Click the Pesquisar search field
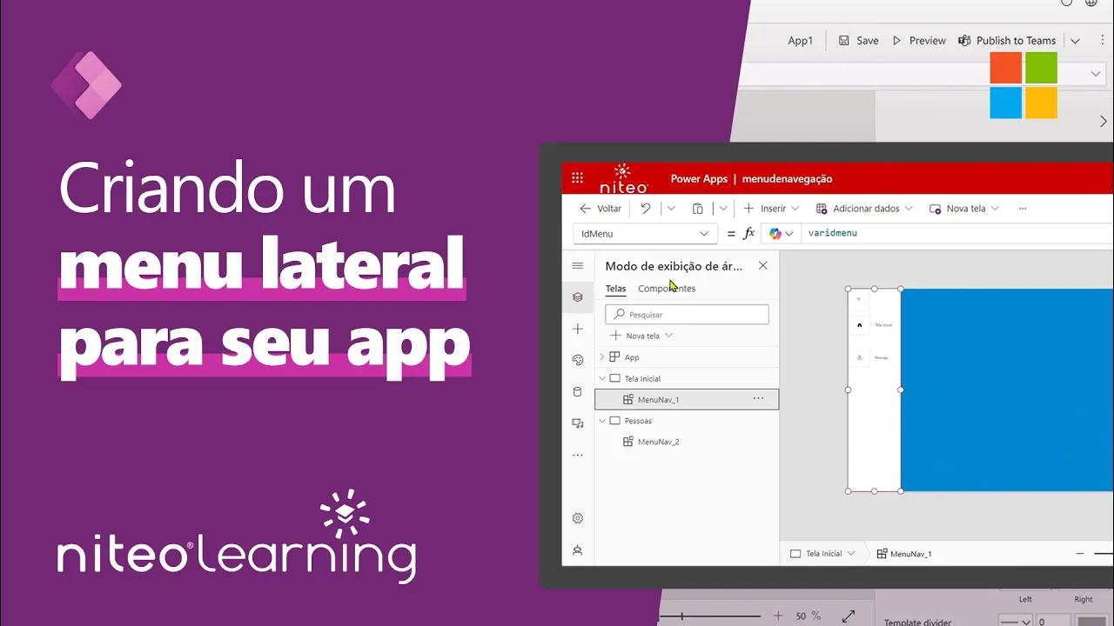 click(687, 315)
